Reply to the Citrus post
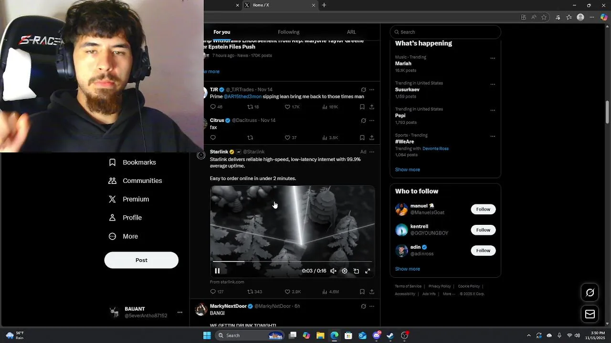611x343 pixels. (213, 138)
